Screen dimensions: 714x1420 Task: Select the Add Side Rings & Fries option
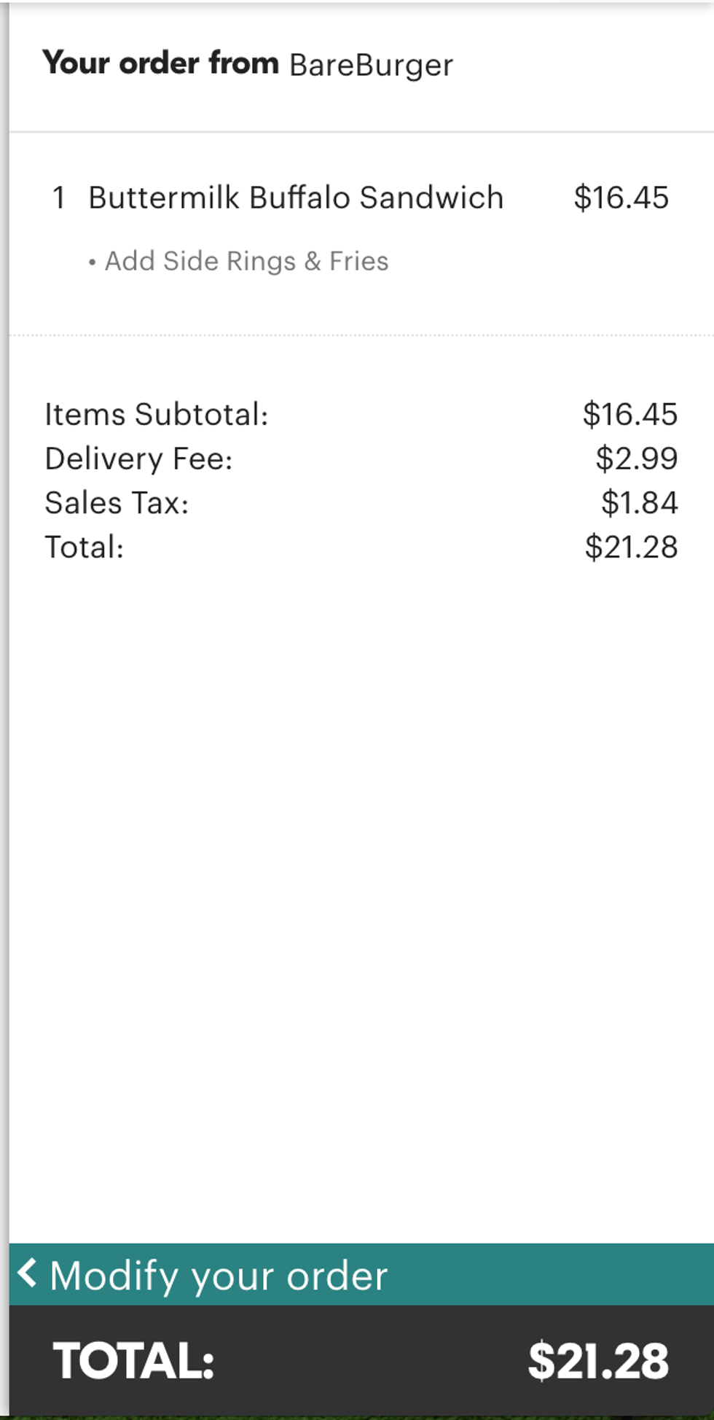[246, 261]
